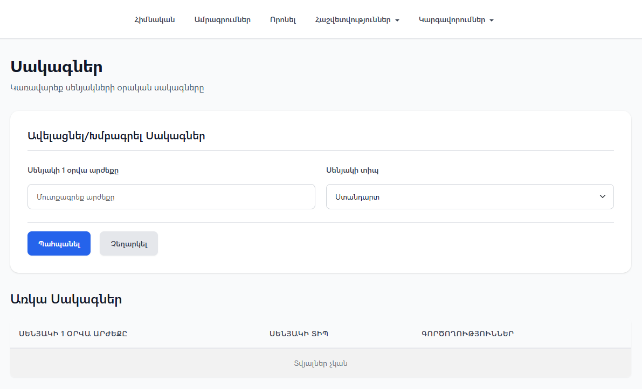
Task: Click the Մուտքագրեք արժեքը price input field
Action: click(171, 197)
